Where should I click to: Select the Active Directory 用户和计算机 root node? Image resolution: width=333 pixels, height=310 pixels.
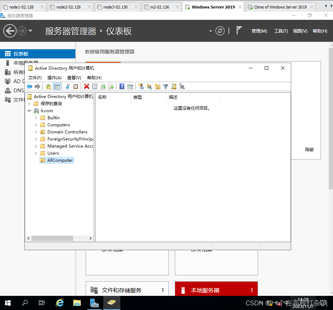click(60, 97)
